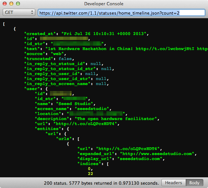This screenshot has height=188, width=208.
Task: Click the "source" value "web"
Action: [57, 54]
